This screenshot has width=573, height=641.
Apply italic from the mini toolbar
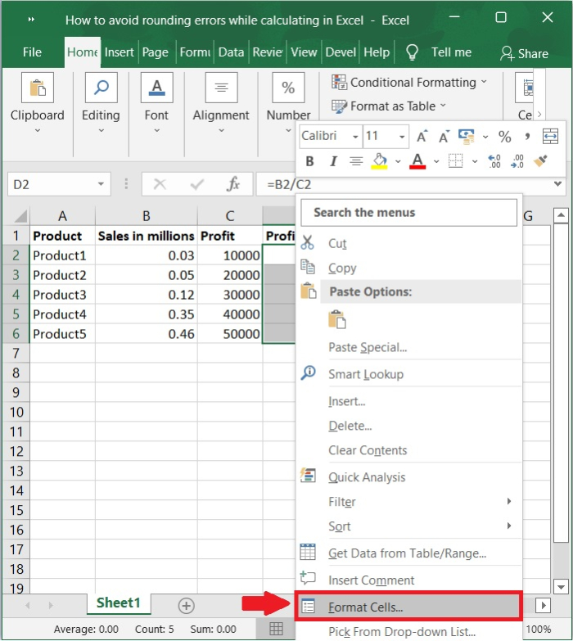[x=332, y=161]
